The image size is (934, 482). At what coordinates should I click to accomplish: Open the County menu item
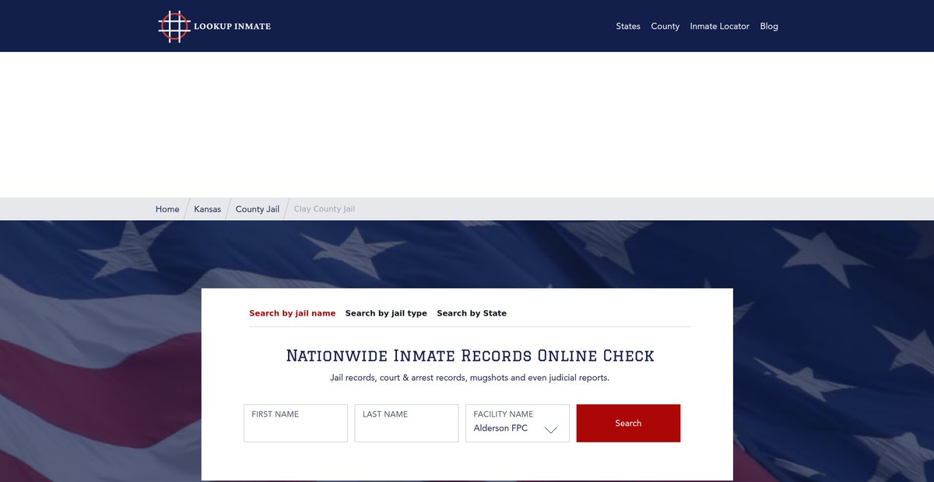(665, 26)
